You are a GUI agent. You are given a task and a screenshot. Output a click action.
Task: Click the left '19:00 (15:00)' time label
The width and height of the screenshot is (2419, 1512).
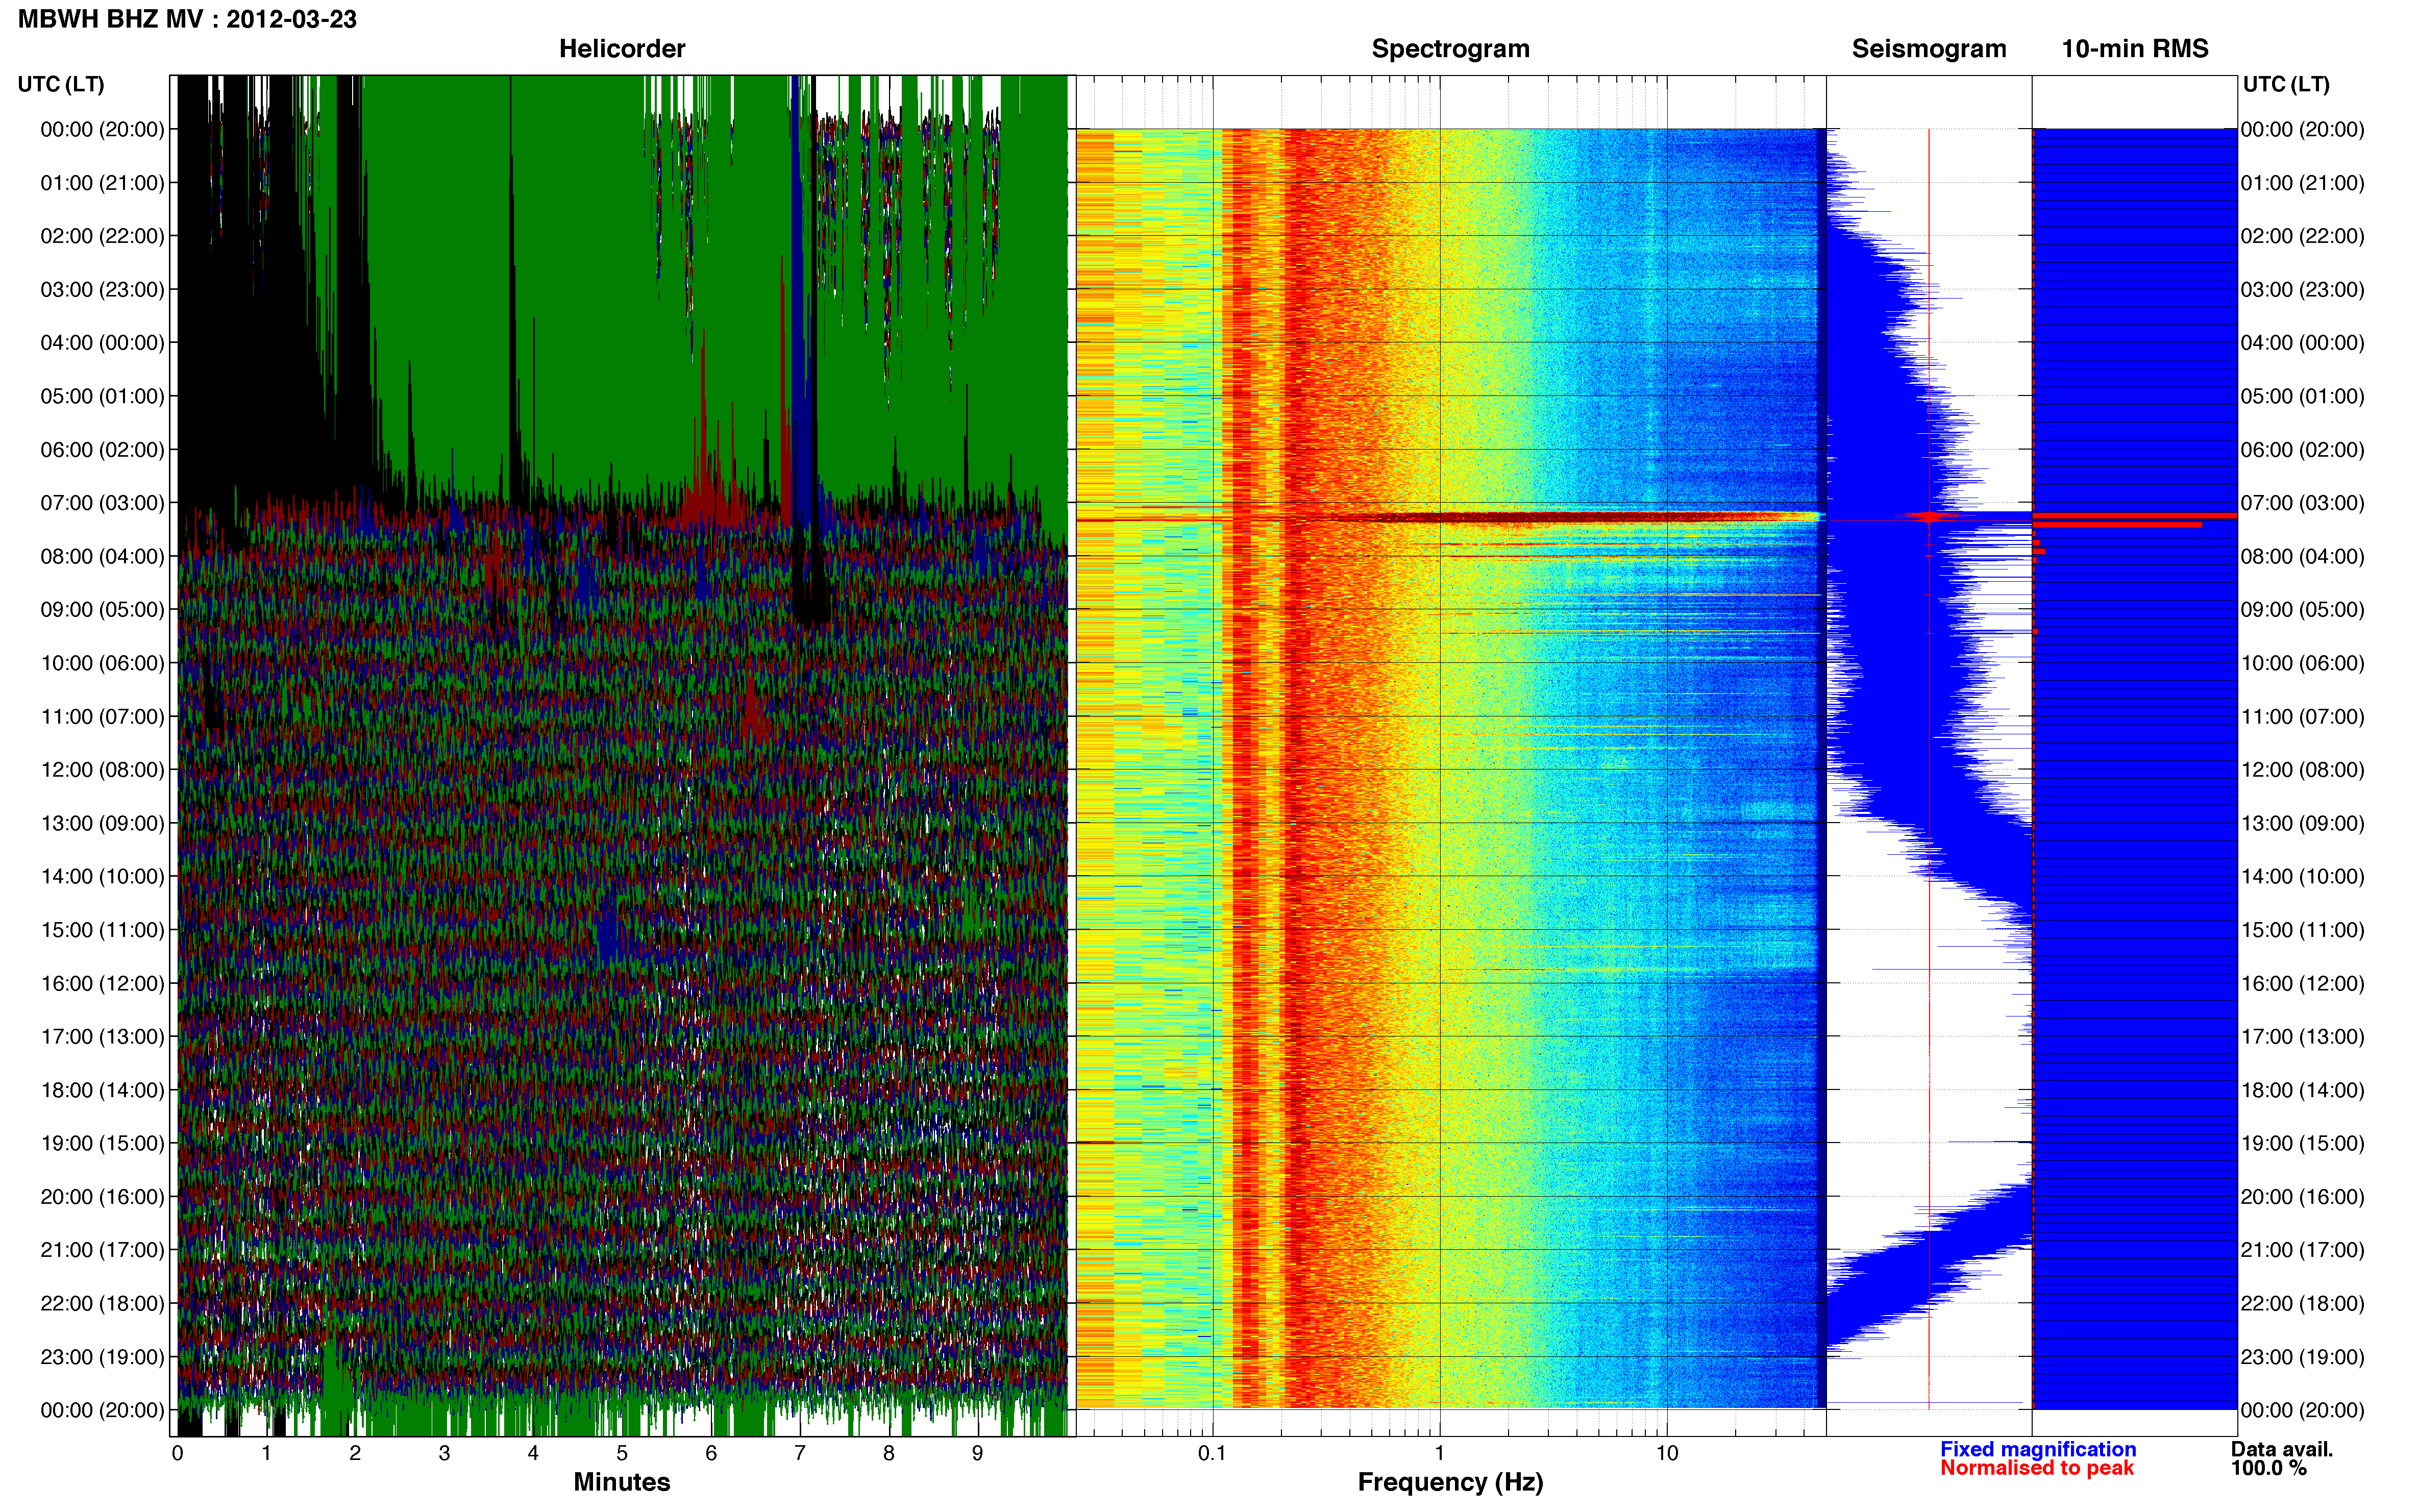[102, 1143]
